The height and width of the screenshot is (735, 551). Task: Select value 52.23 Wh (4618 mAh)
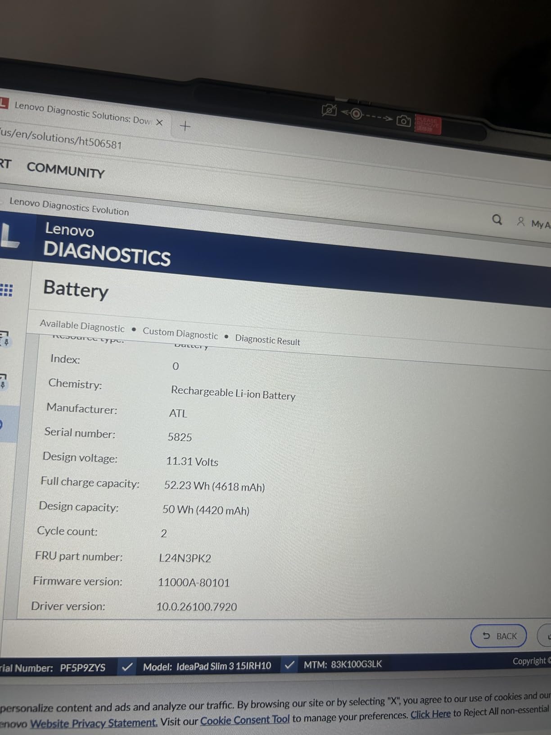(x=214, y=486)
